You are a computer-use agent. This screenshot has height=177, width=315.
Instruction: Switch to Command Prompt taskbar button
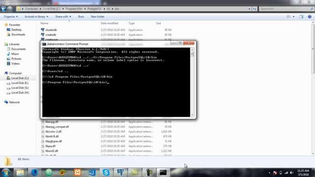point(163,173)
